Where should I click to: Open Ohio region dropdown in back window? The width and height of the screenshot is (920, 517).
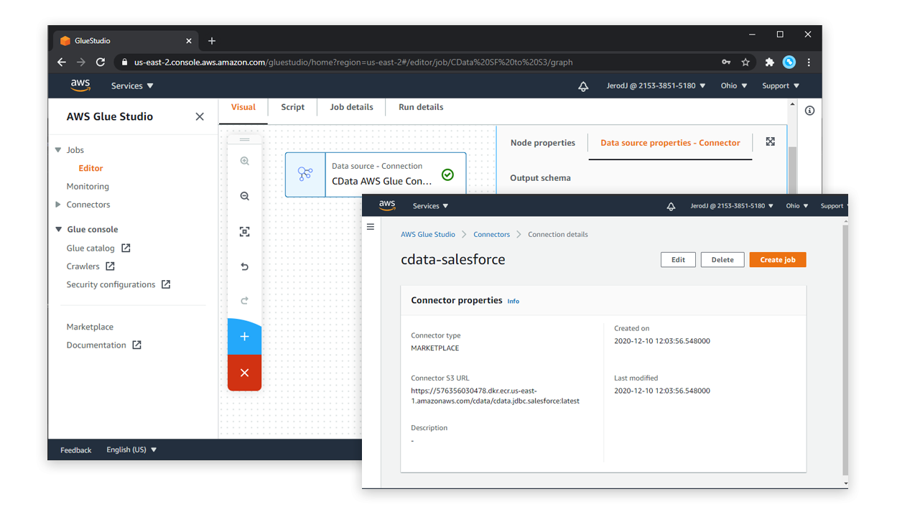coord(734,85)
